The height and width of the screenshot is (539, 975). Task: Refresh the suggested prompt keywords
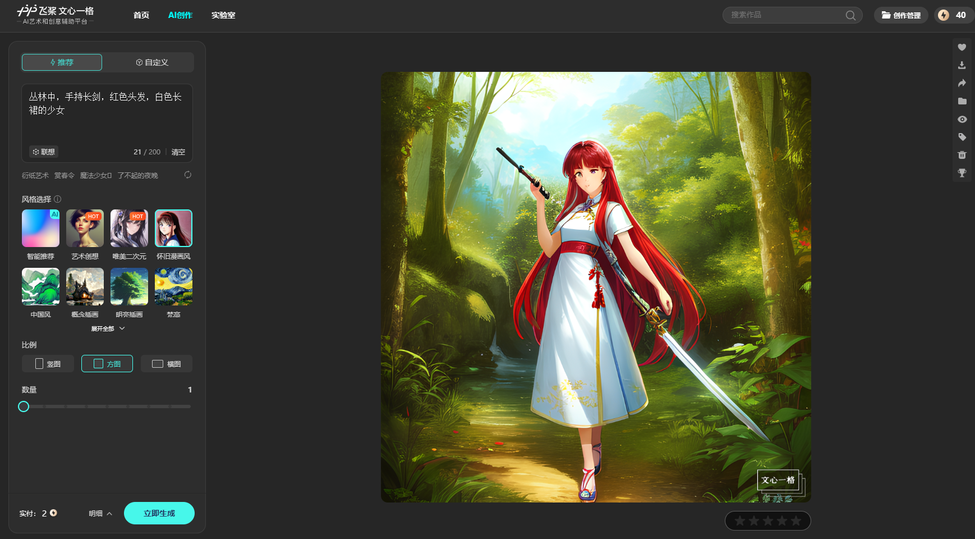(x=188, y=175)
